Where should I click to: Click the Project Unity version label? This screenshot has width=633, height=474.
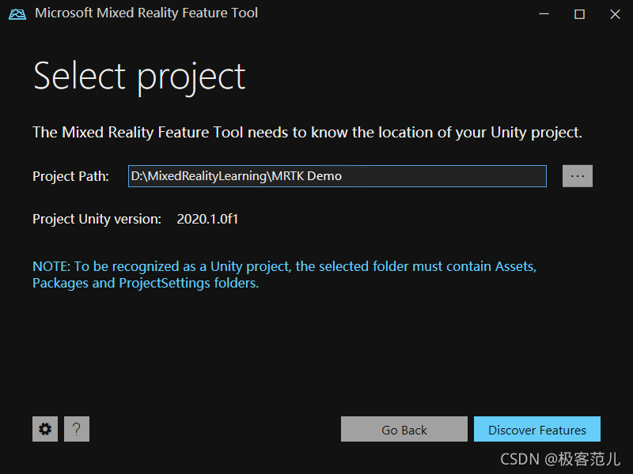97,219
